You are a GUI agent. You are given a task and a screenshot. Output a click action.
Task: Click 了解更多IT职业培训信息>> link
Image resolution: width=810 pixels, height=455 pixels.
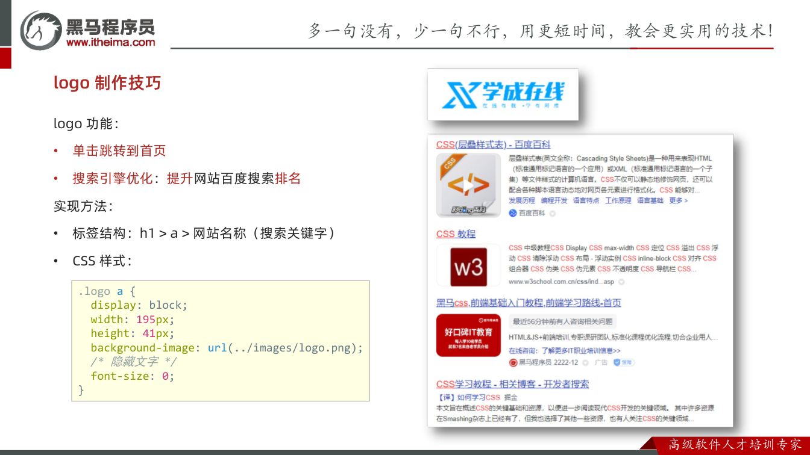(580, 350)
